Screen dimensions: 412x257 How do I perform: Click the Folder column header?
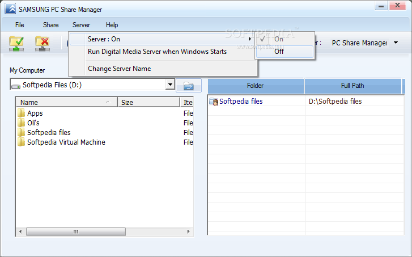click(256, 86)
